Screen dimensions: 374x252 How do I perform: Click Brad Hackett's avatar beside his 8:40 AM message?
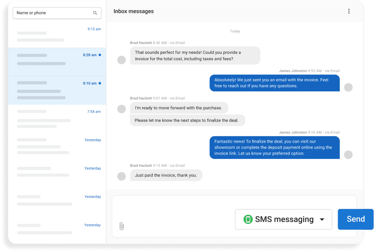pos(121,60)
